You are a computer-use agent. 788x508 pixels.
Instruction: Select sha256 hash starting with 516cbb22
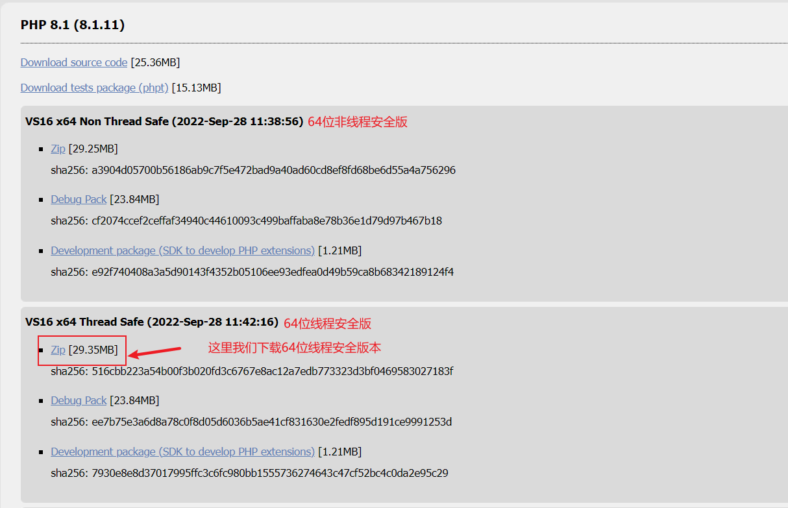click(x=273, y=371)
